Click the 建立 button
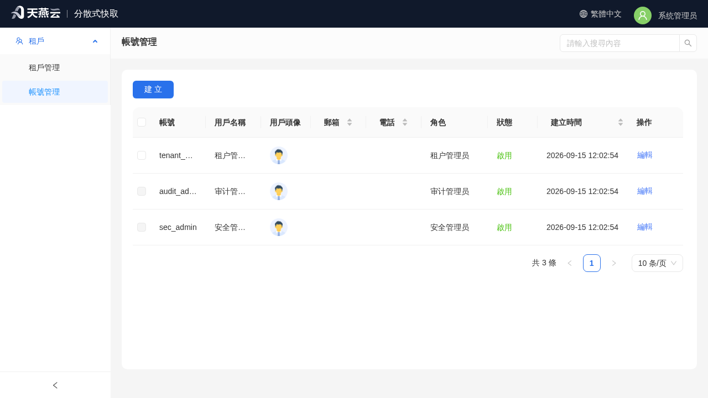Viewport: 708px width, 398px height. 153,90
